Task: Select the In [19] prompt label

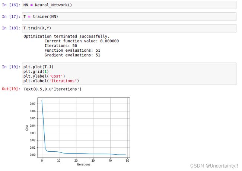Action: pos(11,67)
